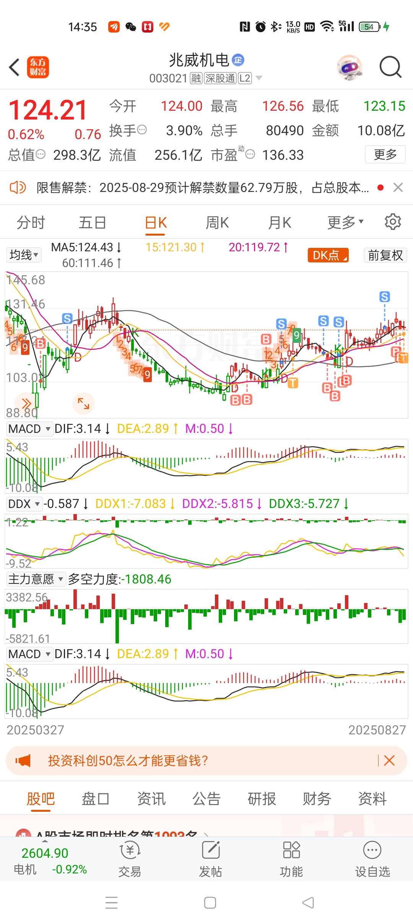Tap the 融 margin tag
Viewport: 413px width, 924px height.
[196, 78]
